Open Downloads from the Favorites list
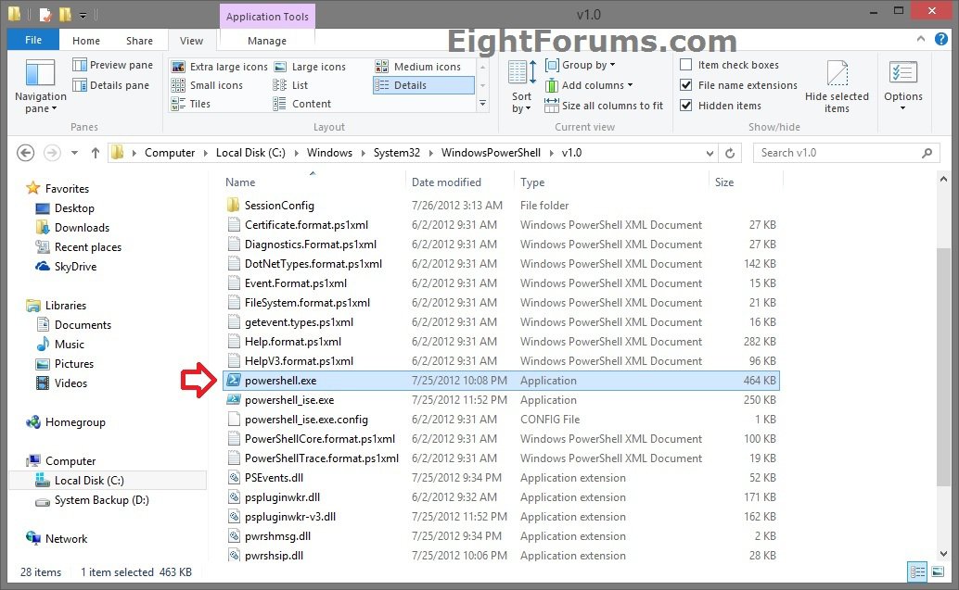The image size is (959, 590). 81,227
